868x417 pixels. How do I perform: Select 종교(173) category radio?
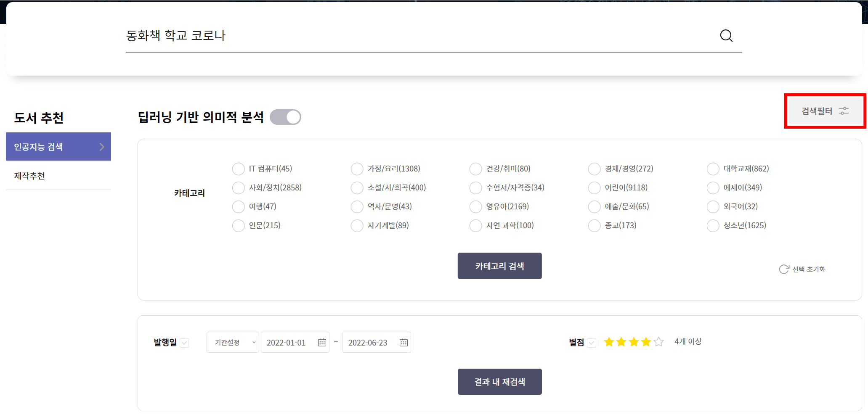point(595,226)
